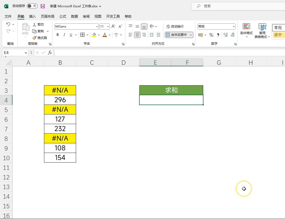Switch to the 公式 ribbon tab
The image size is (285, 219).
coord(63,16)
